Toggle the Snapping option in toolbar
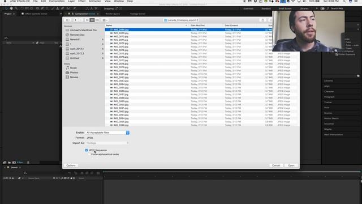This screenshot has width=362, height=204. click(x=109, y=8)
